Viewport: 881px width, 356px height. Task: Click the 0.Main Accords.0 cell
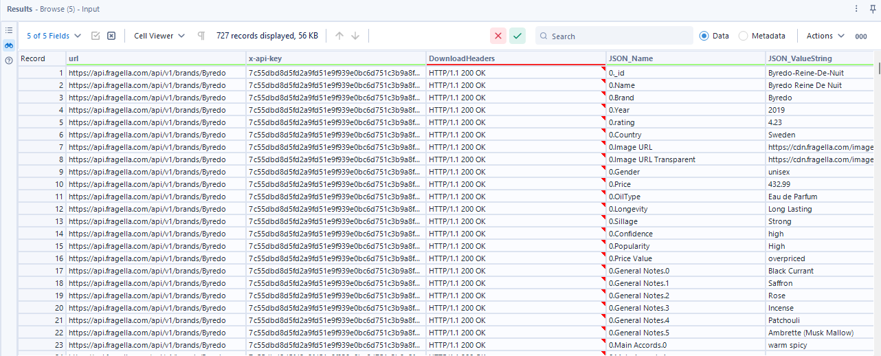pyautogui.click(x=686, y=345)
